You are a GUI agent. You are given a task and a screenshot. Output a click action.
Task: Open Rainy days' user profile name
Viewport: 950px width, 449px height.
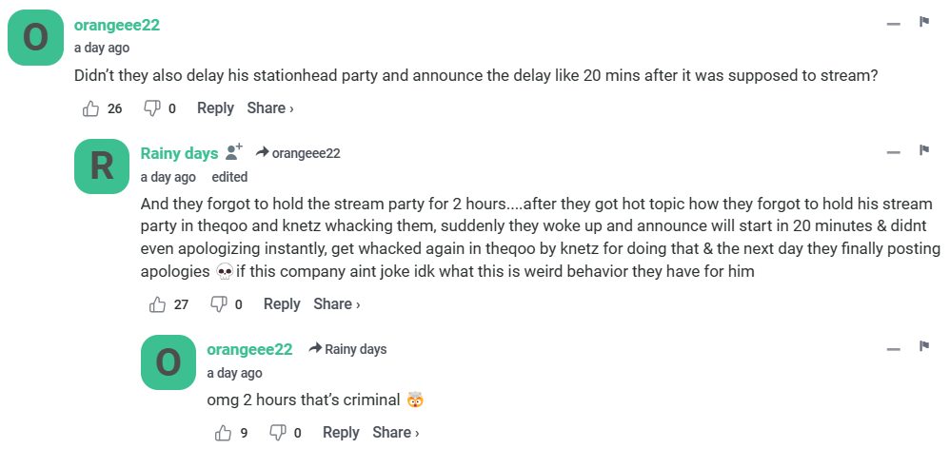pyautogui.click(x=179, y=153)
